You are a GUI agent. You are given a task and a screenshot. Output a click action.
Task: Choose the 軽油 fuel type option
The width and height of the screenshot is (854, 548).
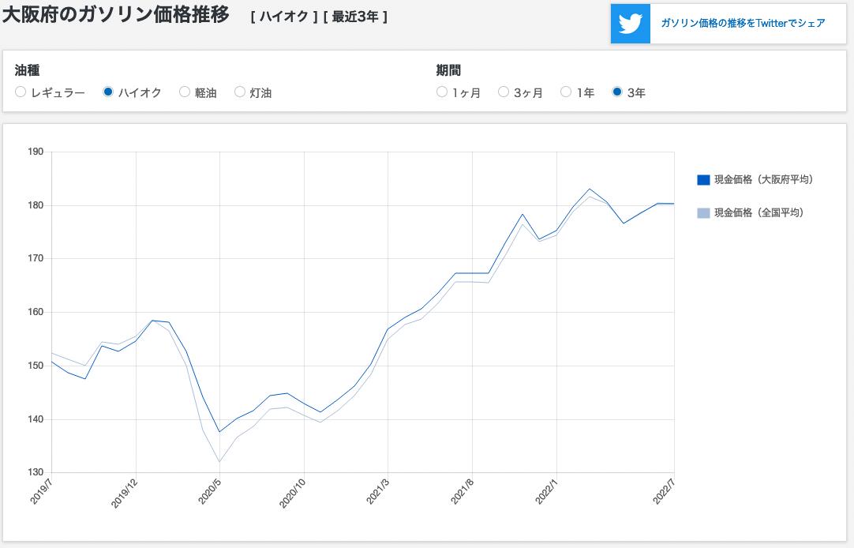185,92
